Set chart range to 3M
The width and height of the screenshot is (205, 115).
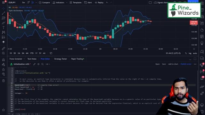tap(23, 53)
